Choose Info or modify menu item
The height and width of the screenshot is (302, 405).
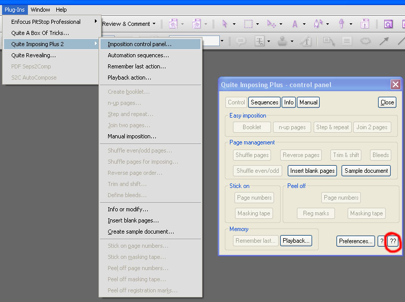pos(150,209)
